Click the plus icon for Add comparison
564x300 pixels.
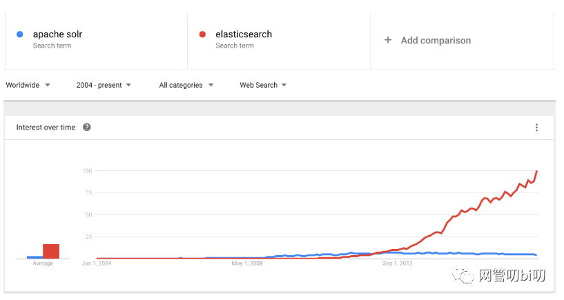pyautogui.click(x=388, y=40)
